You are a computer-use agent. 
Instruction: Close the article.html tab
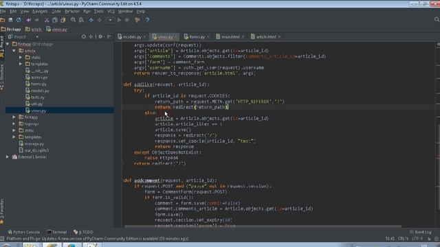tap(279, 36)
